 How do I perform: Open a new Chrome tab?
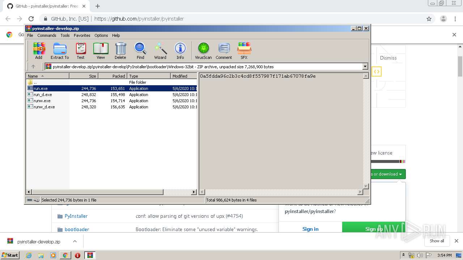pos(98,6)
